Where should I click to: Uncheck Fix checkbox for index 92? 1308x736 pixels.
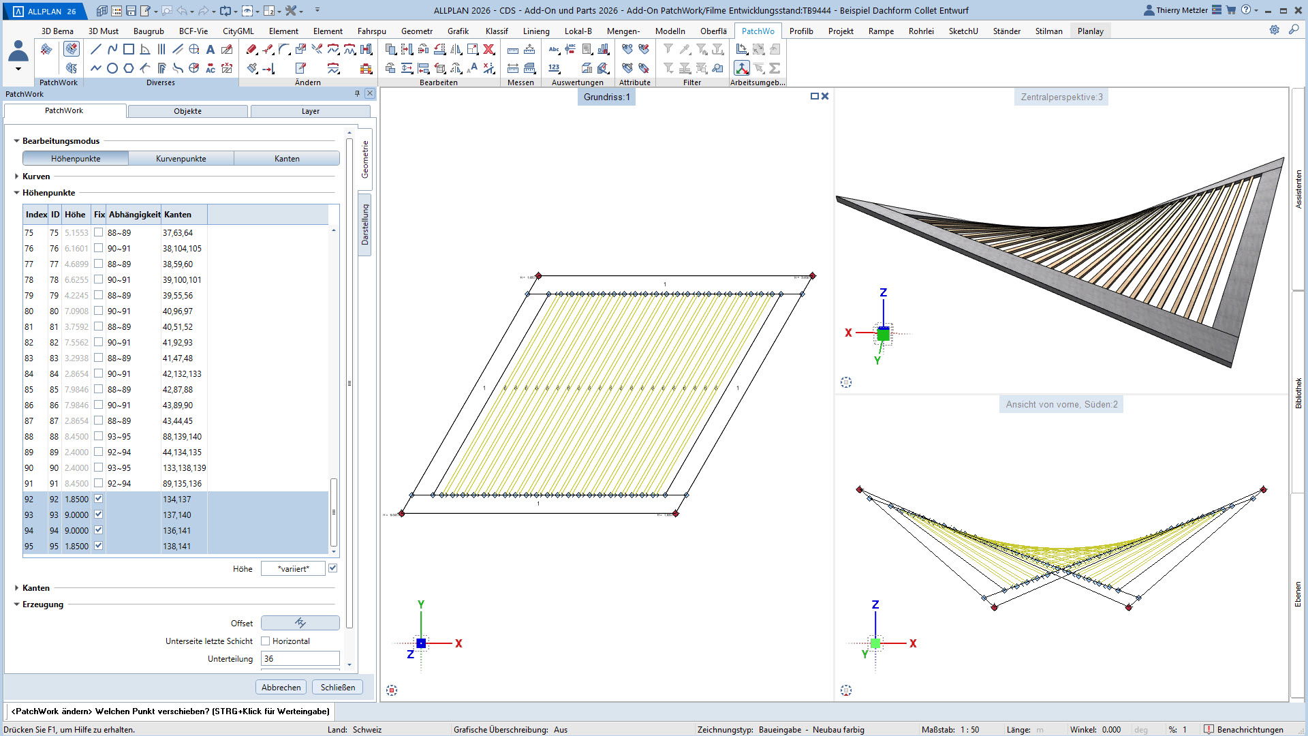click(x=98, y=499)
